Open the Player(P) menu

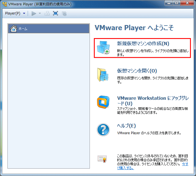tap(13, 13)
